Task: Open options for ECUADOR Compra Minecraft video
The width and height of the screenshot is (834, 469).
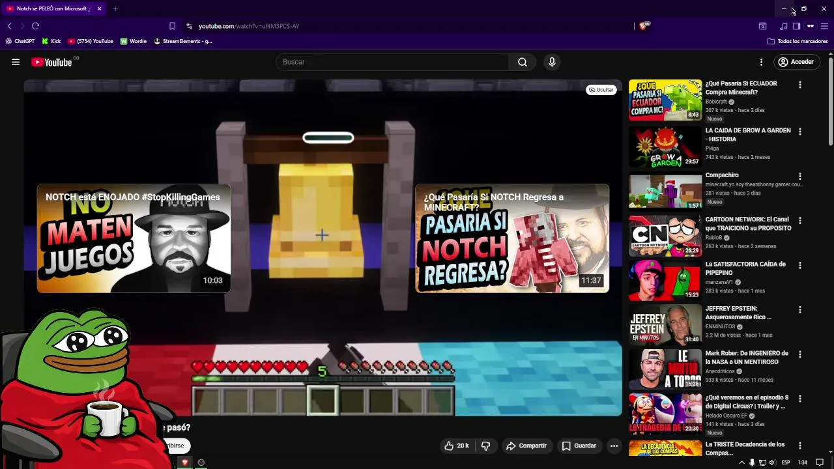Action: tap(800, 85)
